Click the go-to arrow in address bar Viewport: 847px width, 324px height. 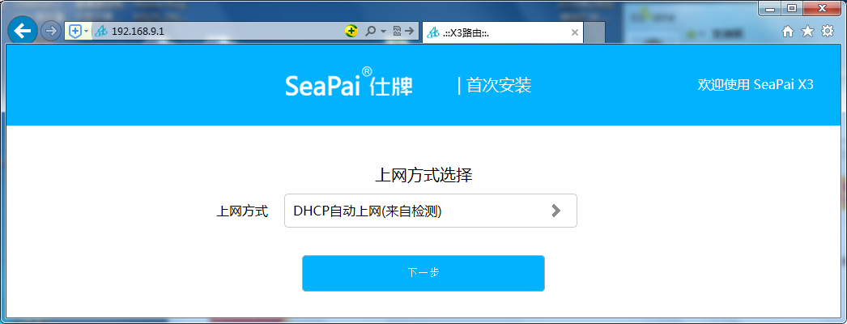pos(410,32)
